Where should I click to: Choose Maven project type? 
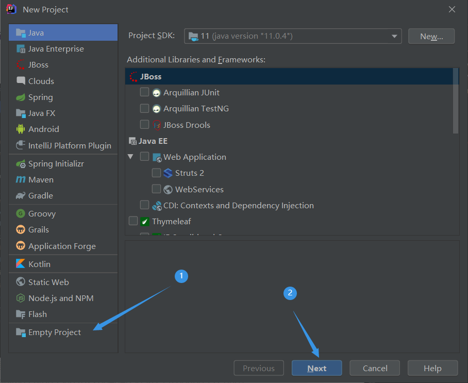coord(63,179)
